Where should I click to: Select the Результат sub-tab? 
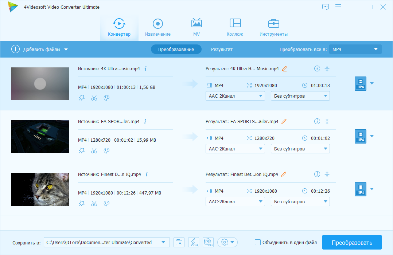(222, 49)
